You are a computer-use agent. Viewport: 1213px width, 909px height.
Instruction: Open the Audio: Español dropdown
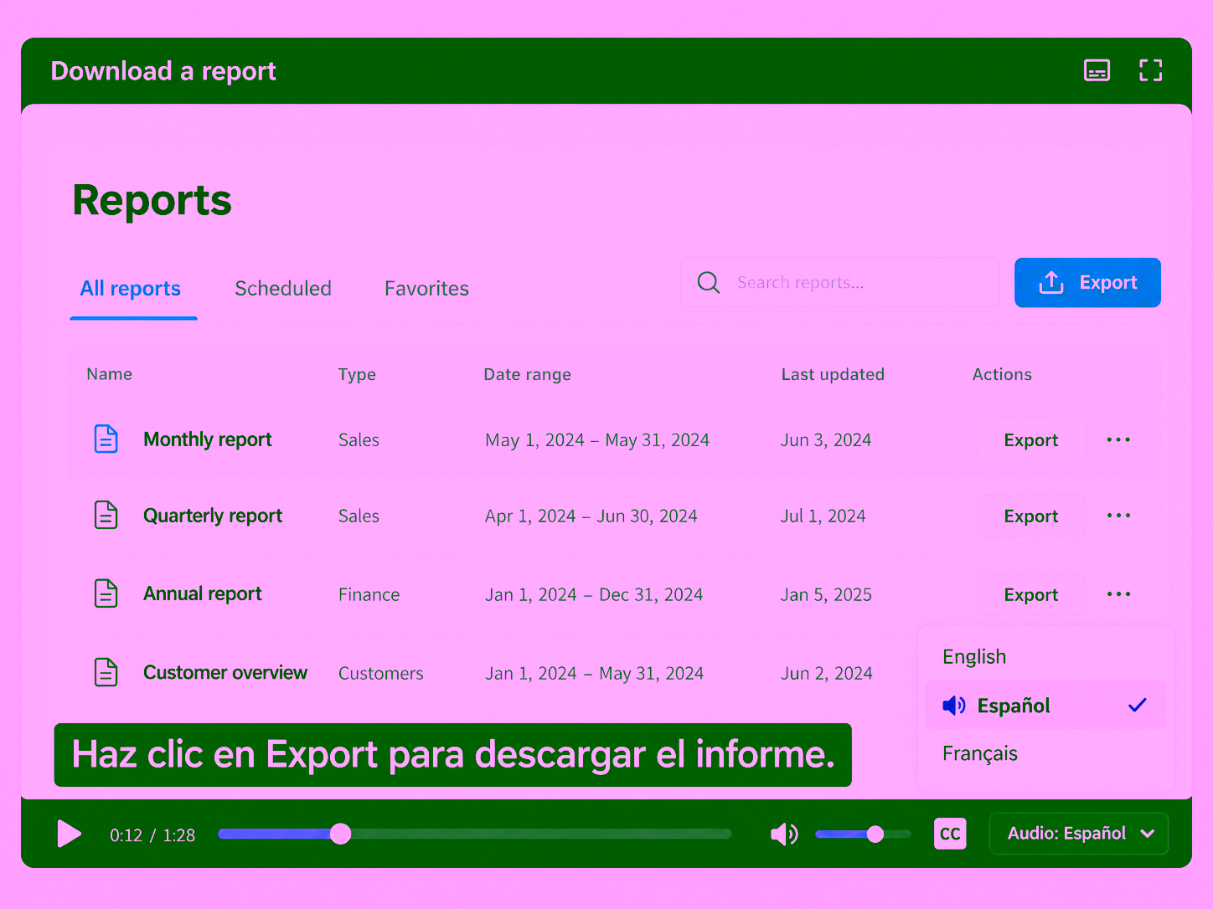(1079, 834)
